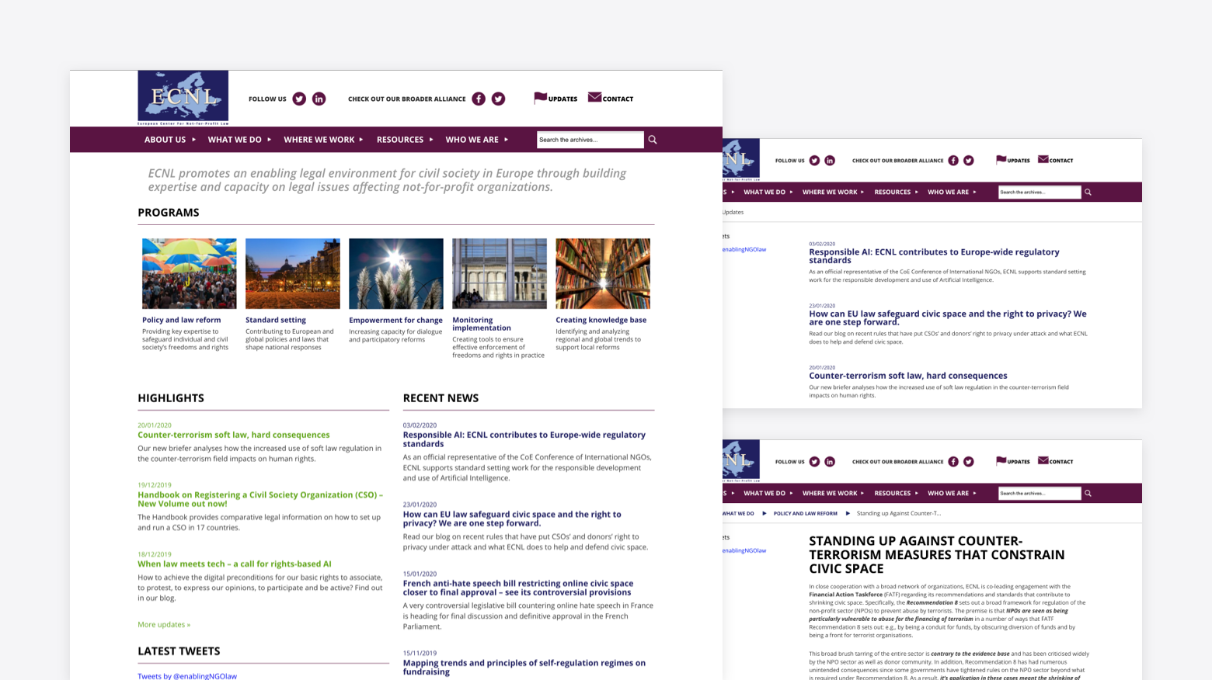
Task: Open Mapping trends self-regulation news link
Action: (x=524, y=667)
